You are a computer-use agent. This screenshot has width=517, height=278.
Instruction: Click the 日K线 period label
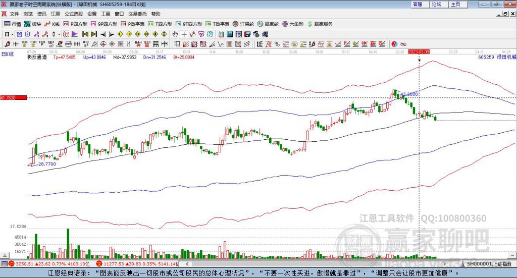coord(8,54)
